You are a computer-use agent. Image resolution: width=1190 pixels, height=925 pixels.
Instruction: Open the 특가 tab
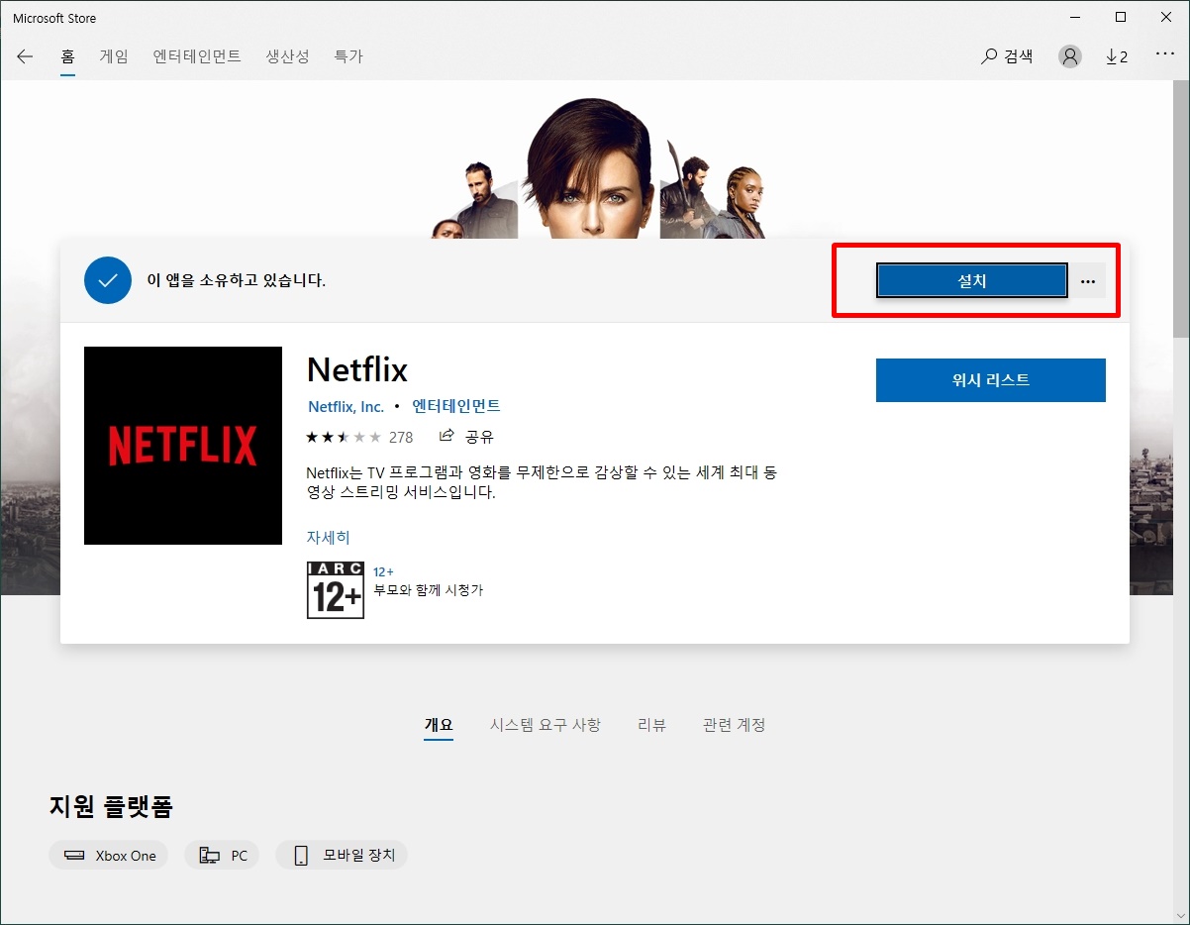click(x=348, y=56)
